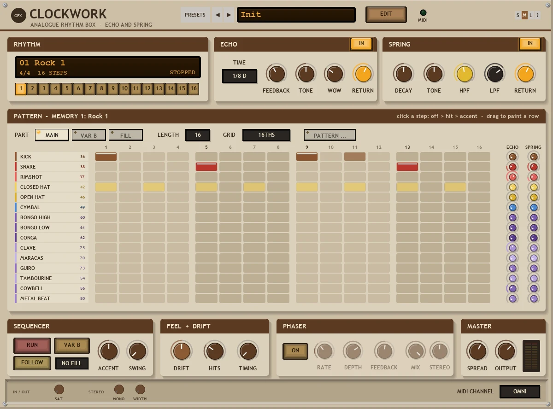Viewport: 553px width, 409px height.
Task: Adjust the Spring HPF knob
Action: pos(465,74)
